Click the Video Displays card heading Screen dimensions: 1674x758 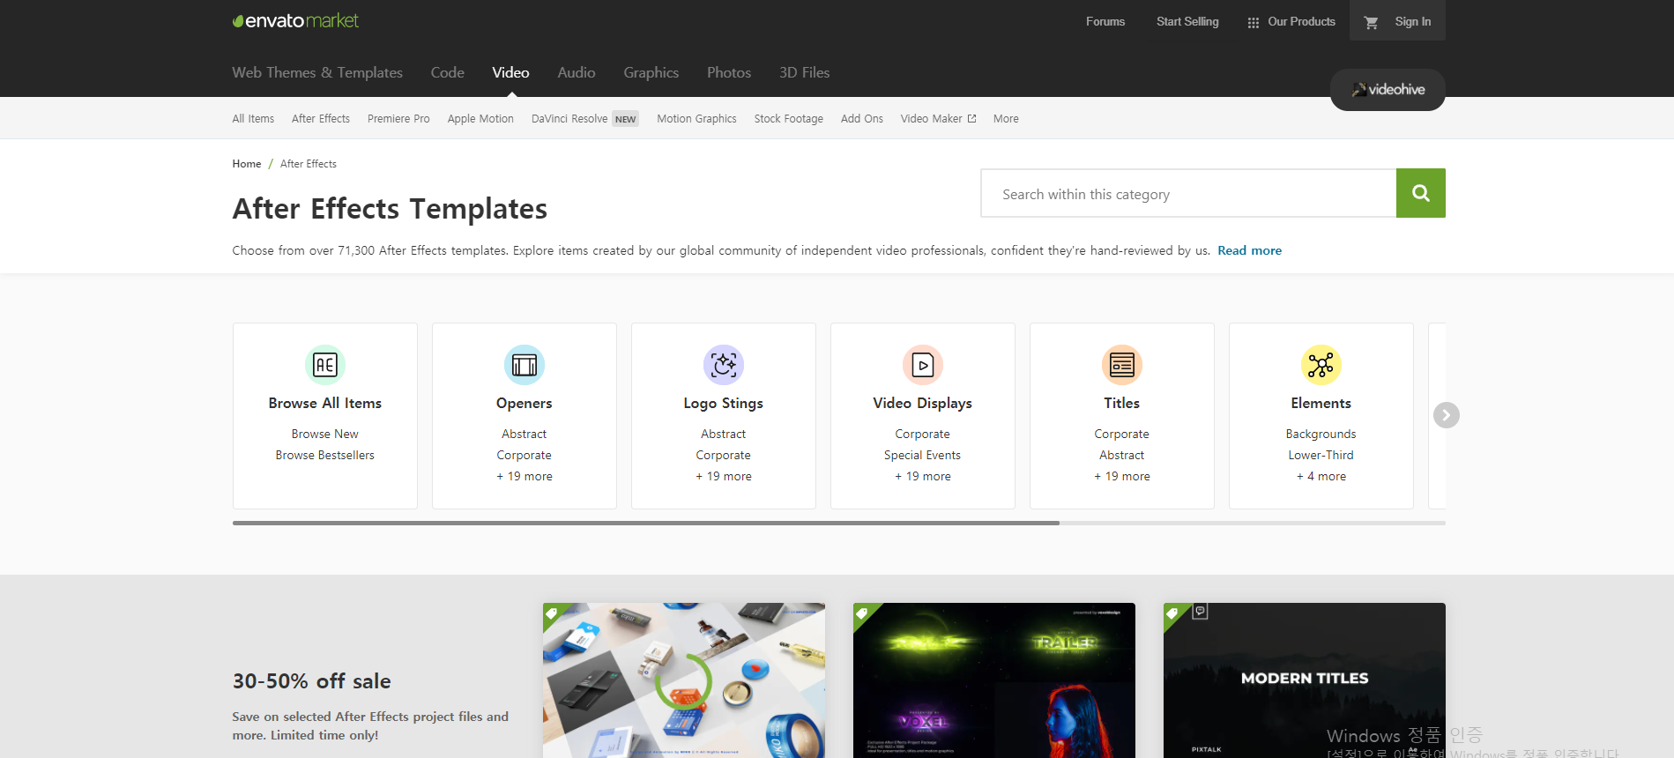[923, 403]
